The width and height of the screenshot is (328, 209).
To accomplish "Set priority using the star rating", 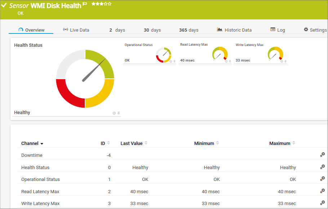I will [101, 4].
